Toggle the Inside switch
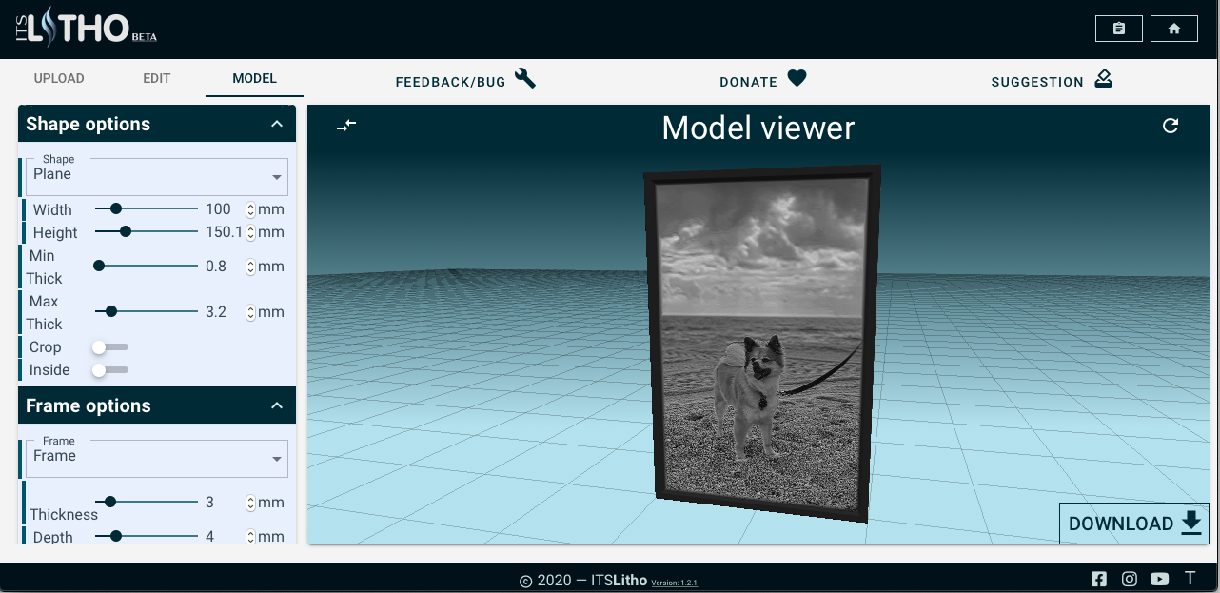This screenshot has height=593, width=1220. [109, 370]
